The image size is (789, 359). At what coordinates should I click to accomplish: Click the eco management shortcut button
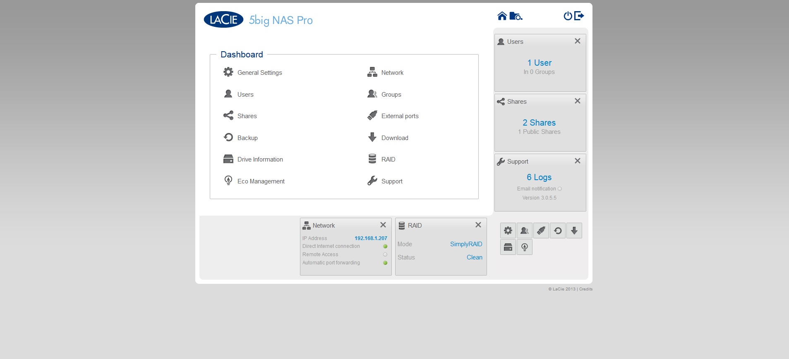click(x=525, y=247)
